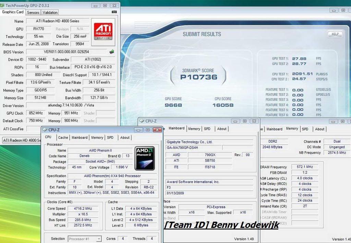Open SPD tab in CPU-Z Gigabyte mainboard window

207,129
